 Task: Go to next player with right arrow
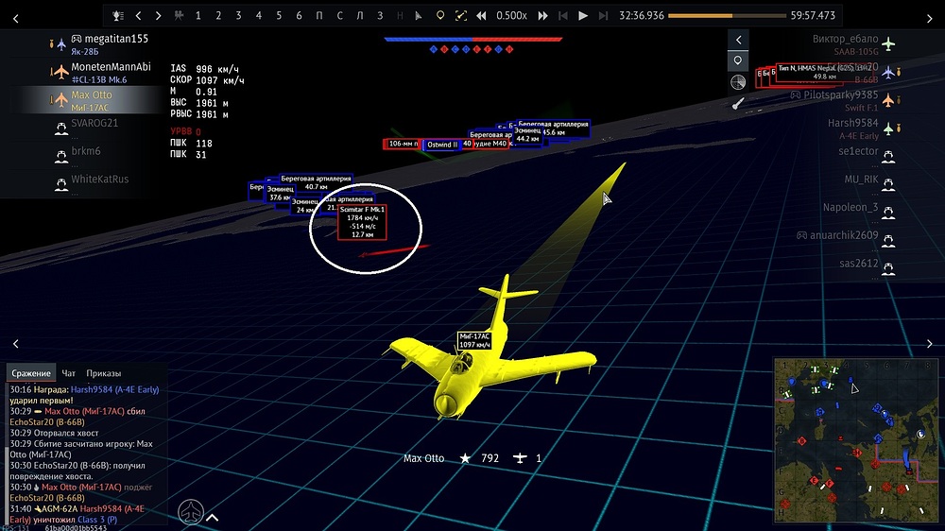pos(158,16)
